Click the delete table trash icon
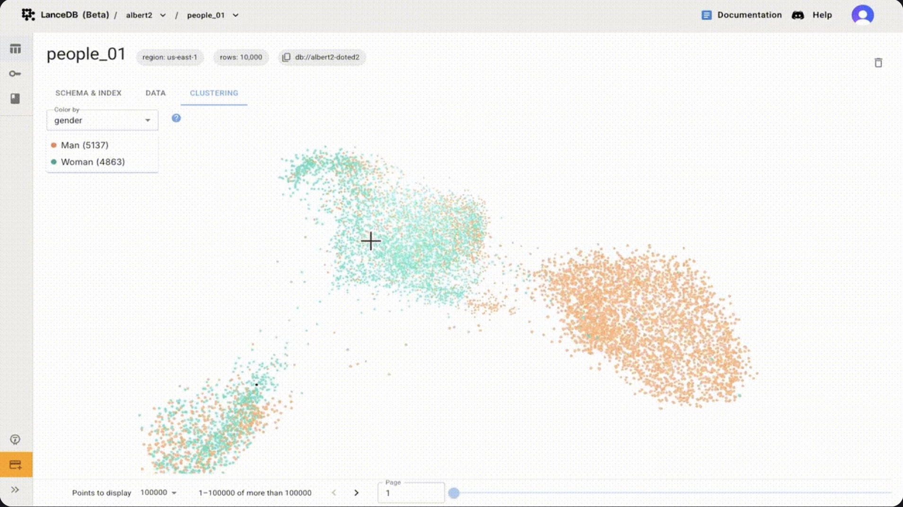903x507 pixels. tap(878, 63)
